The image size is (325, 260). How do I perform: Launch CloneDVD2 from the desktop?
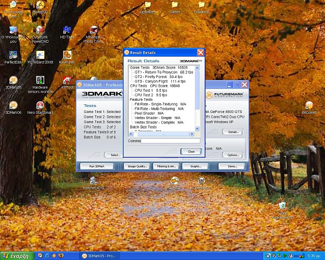tap(201, 183)
